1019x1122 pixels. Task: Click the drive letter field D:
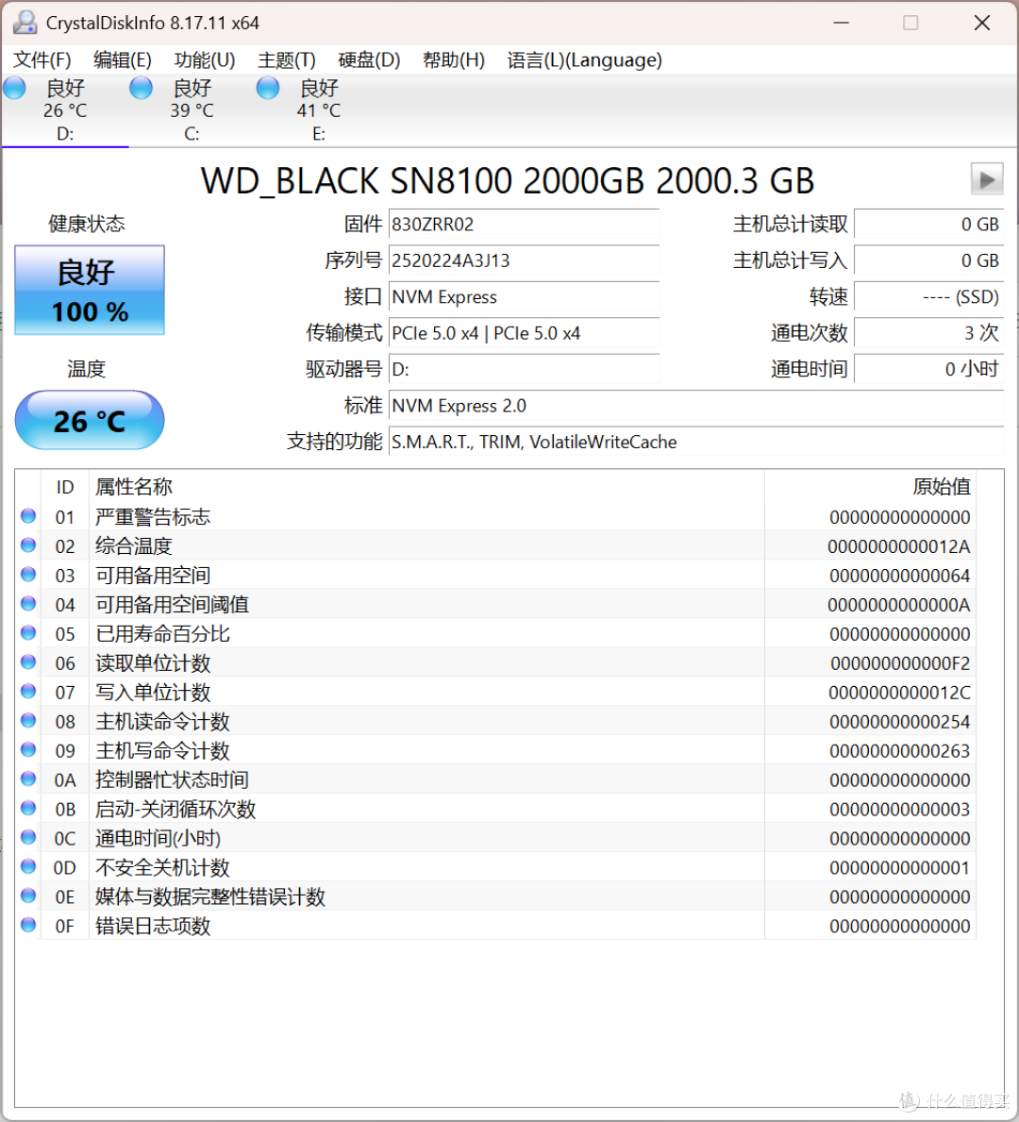[x=524, y=369]
